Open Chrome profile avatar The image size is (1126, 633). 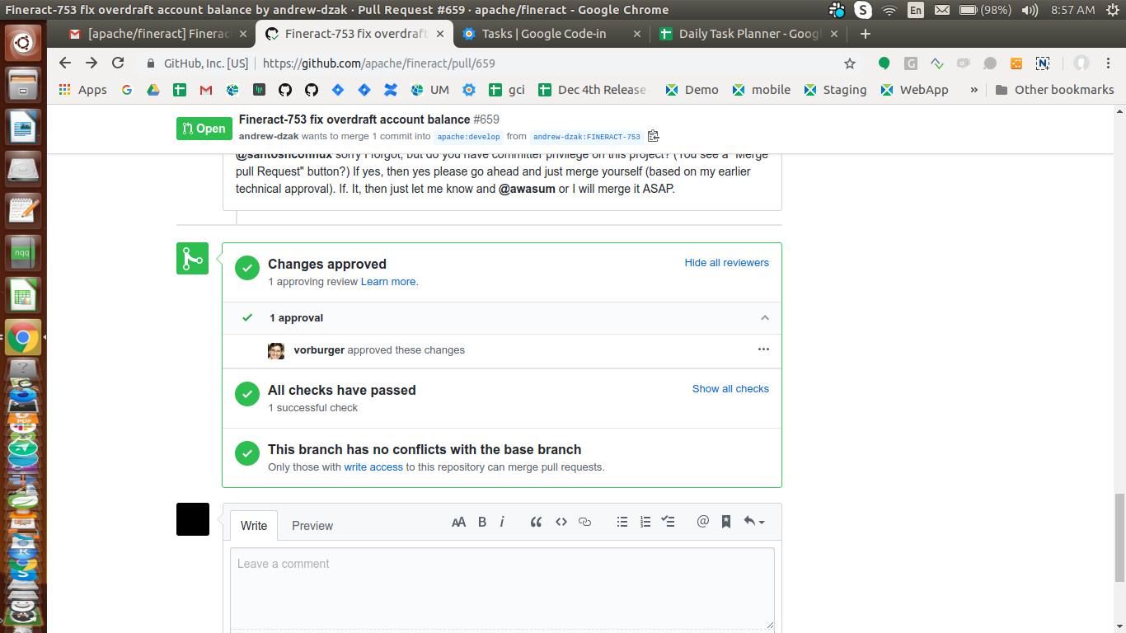[1081, 63]
